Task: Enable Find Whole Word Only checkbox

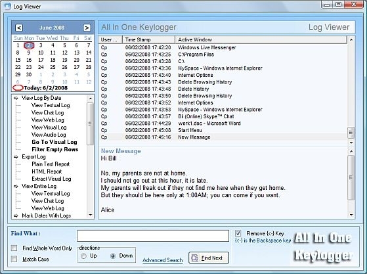Action: (14, 248)
